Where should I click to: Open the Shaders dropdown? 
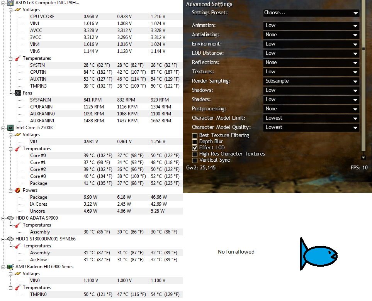tap(311, 99)
